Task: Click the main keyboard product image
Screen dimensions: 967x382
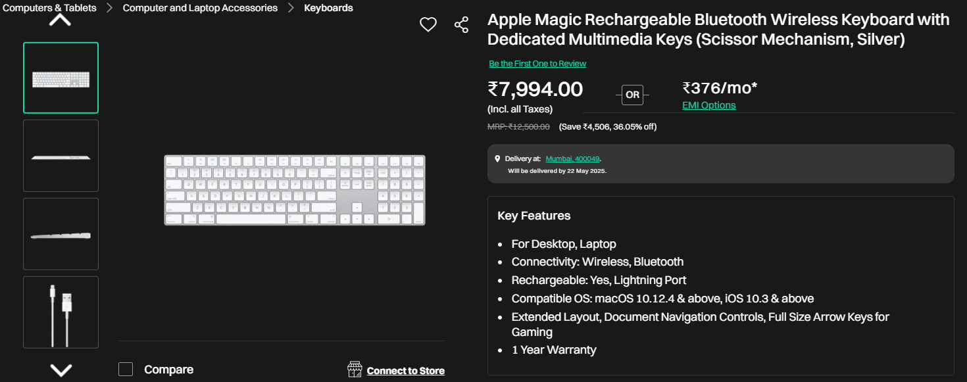Action: pyautogui.click(x=294, y=190)
